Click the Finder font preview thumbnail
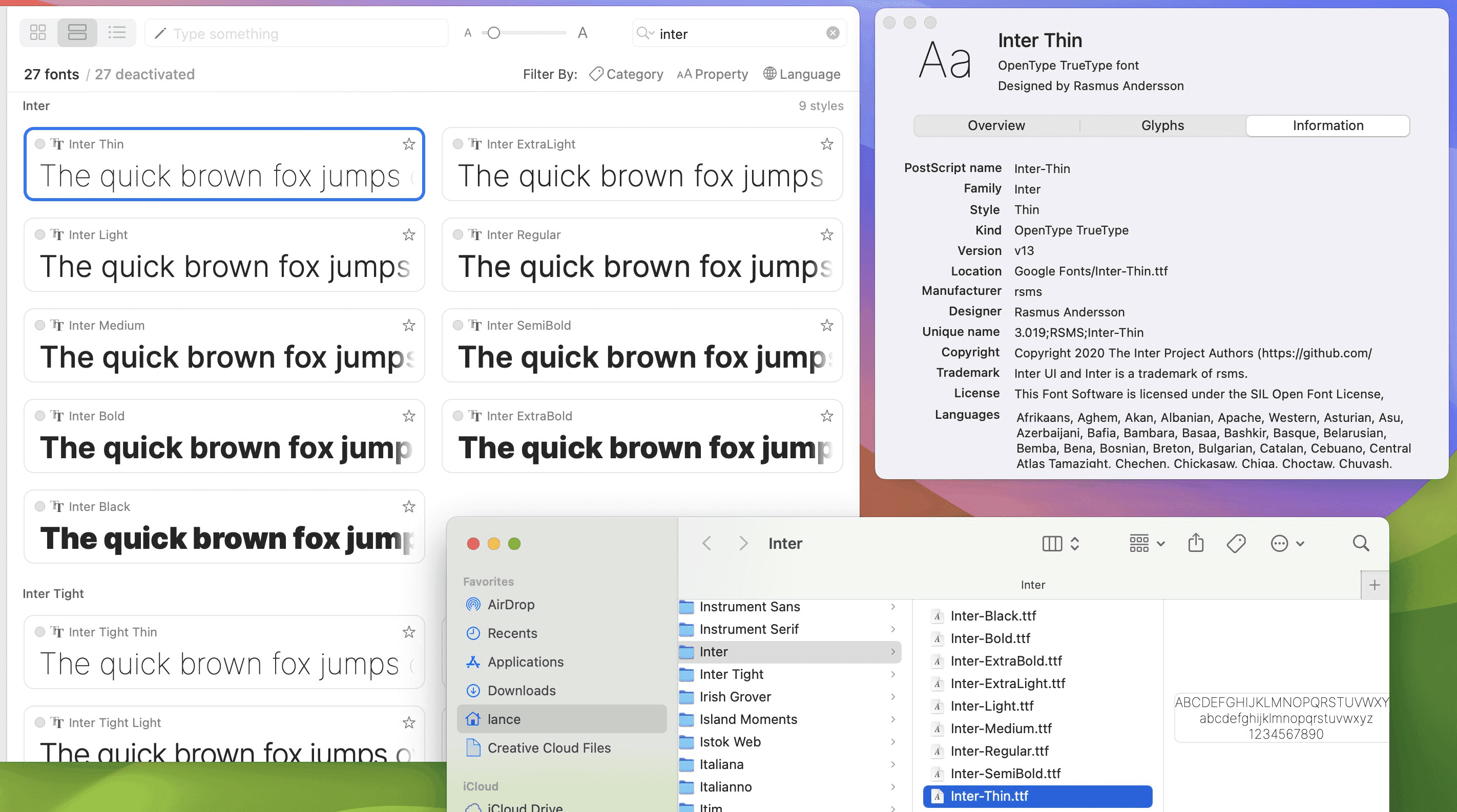This screenshot has width=1457, height=812. (1281, 718)
